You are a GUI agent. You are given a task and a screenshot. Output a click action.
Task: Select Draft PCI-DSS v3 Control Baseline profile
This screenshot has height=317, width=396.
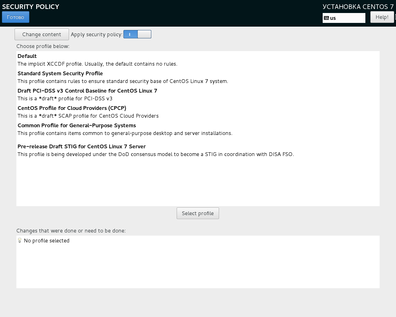88,91
